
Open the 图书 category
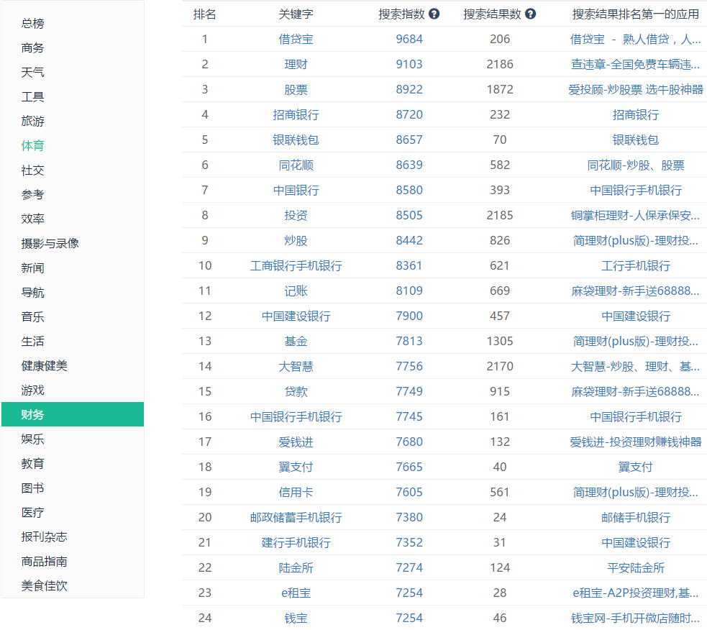click(32, 488)
